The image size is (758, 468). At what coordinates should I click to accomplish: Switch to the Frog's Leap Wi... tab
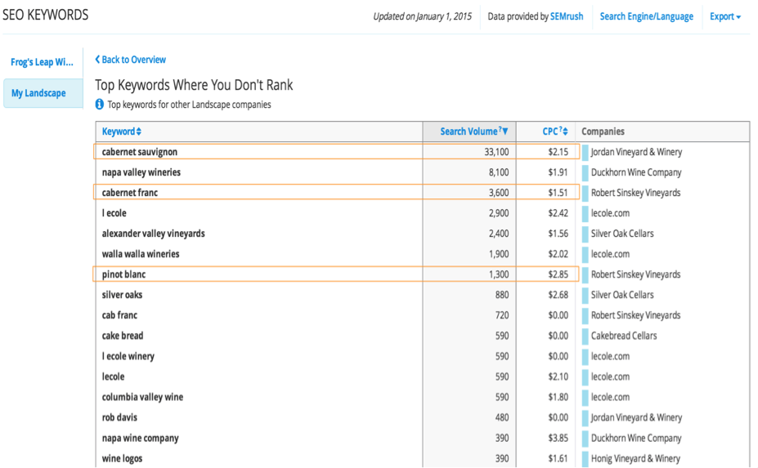[42, 62]
